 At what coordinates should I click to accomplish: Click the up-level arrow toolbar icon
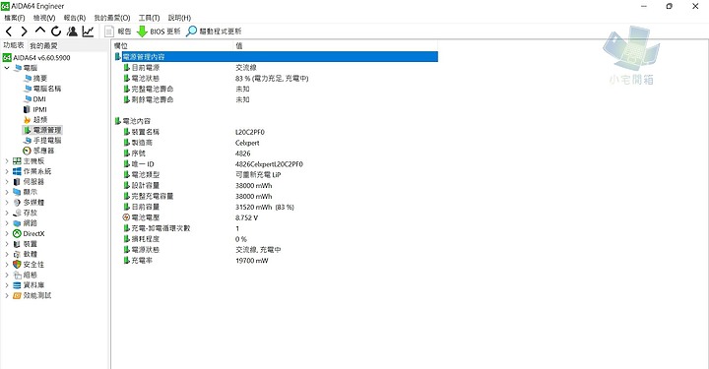coord(40,31)
